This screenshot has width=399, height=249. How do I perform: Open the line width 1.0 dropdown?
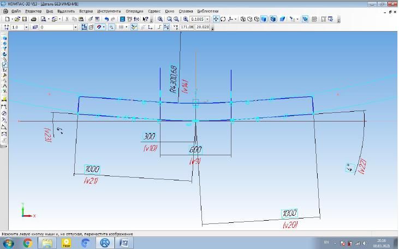click(28, 27)
